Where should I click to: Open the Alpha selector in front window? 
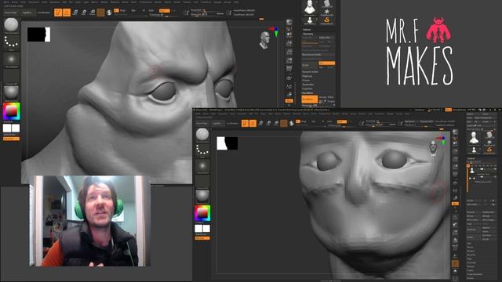coord(202,166)
